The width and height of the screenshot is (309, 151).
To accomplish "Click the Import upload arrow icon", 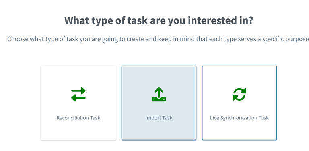I will click(159, 95).
